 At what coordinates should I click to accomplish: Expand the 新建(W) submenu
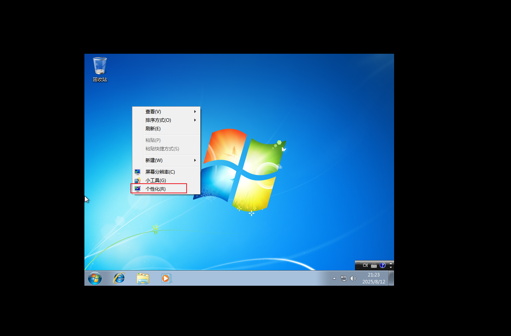pyautogui.click(x=166, y=160)
